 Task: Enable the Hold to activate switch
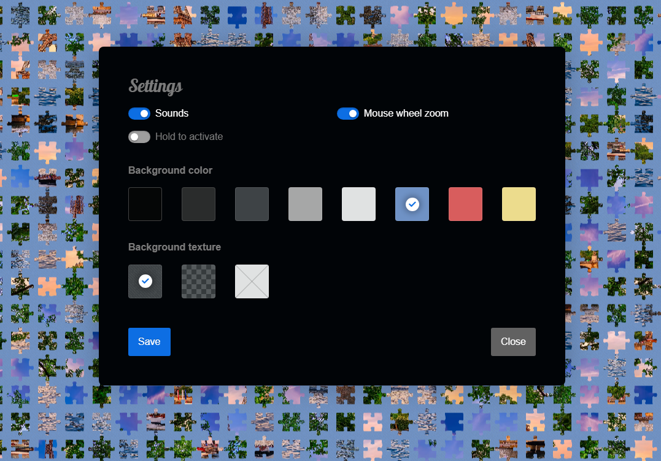coord(139,137)
